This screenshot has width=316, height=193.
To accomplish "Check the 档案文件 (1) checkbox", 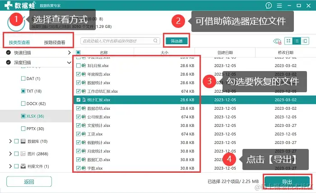I will [16, 166].
